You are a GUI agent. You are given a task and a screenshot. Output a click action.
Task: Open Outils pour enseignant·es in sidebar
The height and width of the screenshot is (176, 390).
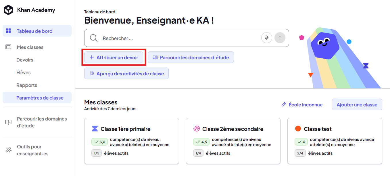(37, 150)
